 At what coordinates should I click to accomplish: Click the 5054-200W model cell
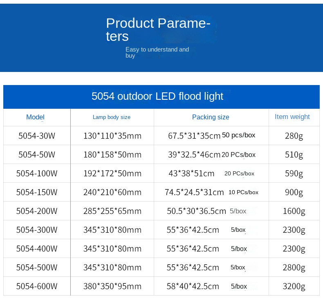(x=37, y=211)
